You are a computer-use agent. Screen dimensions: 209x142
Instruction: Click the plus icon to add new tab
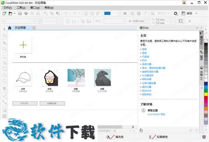(34, 28)
